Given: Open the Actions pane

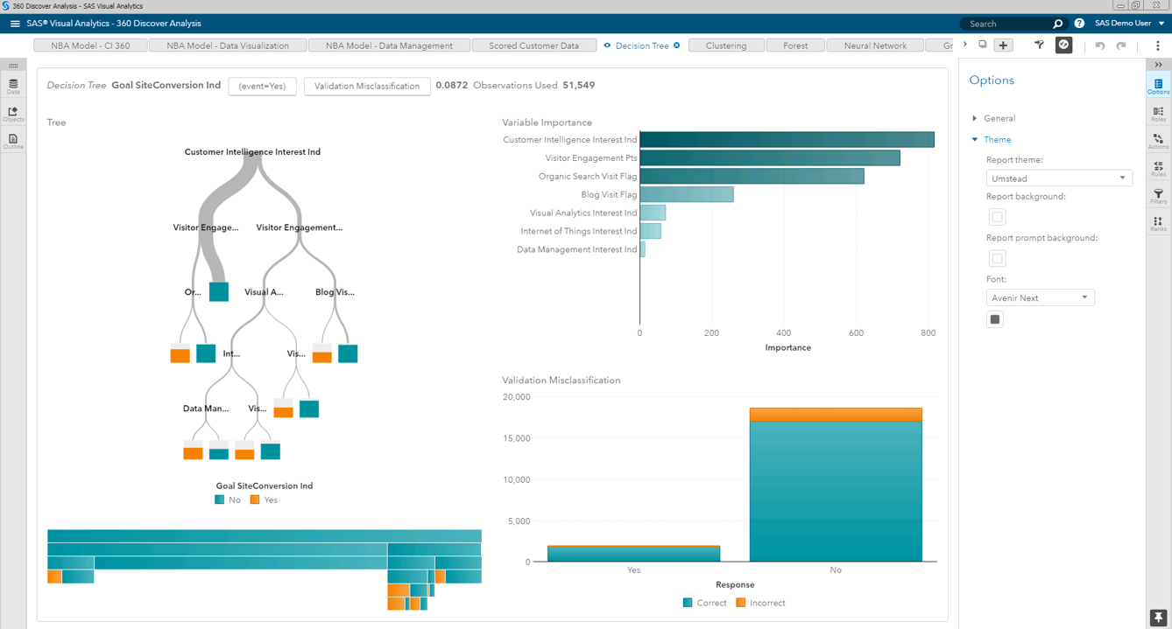Looking at the screenshot, I should click(x=1158, y=142).
